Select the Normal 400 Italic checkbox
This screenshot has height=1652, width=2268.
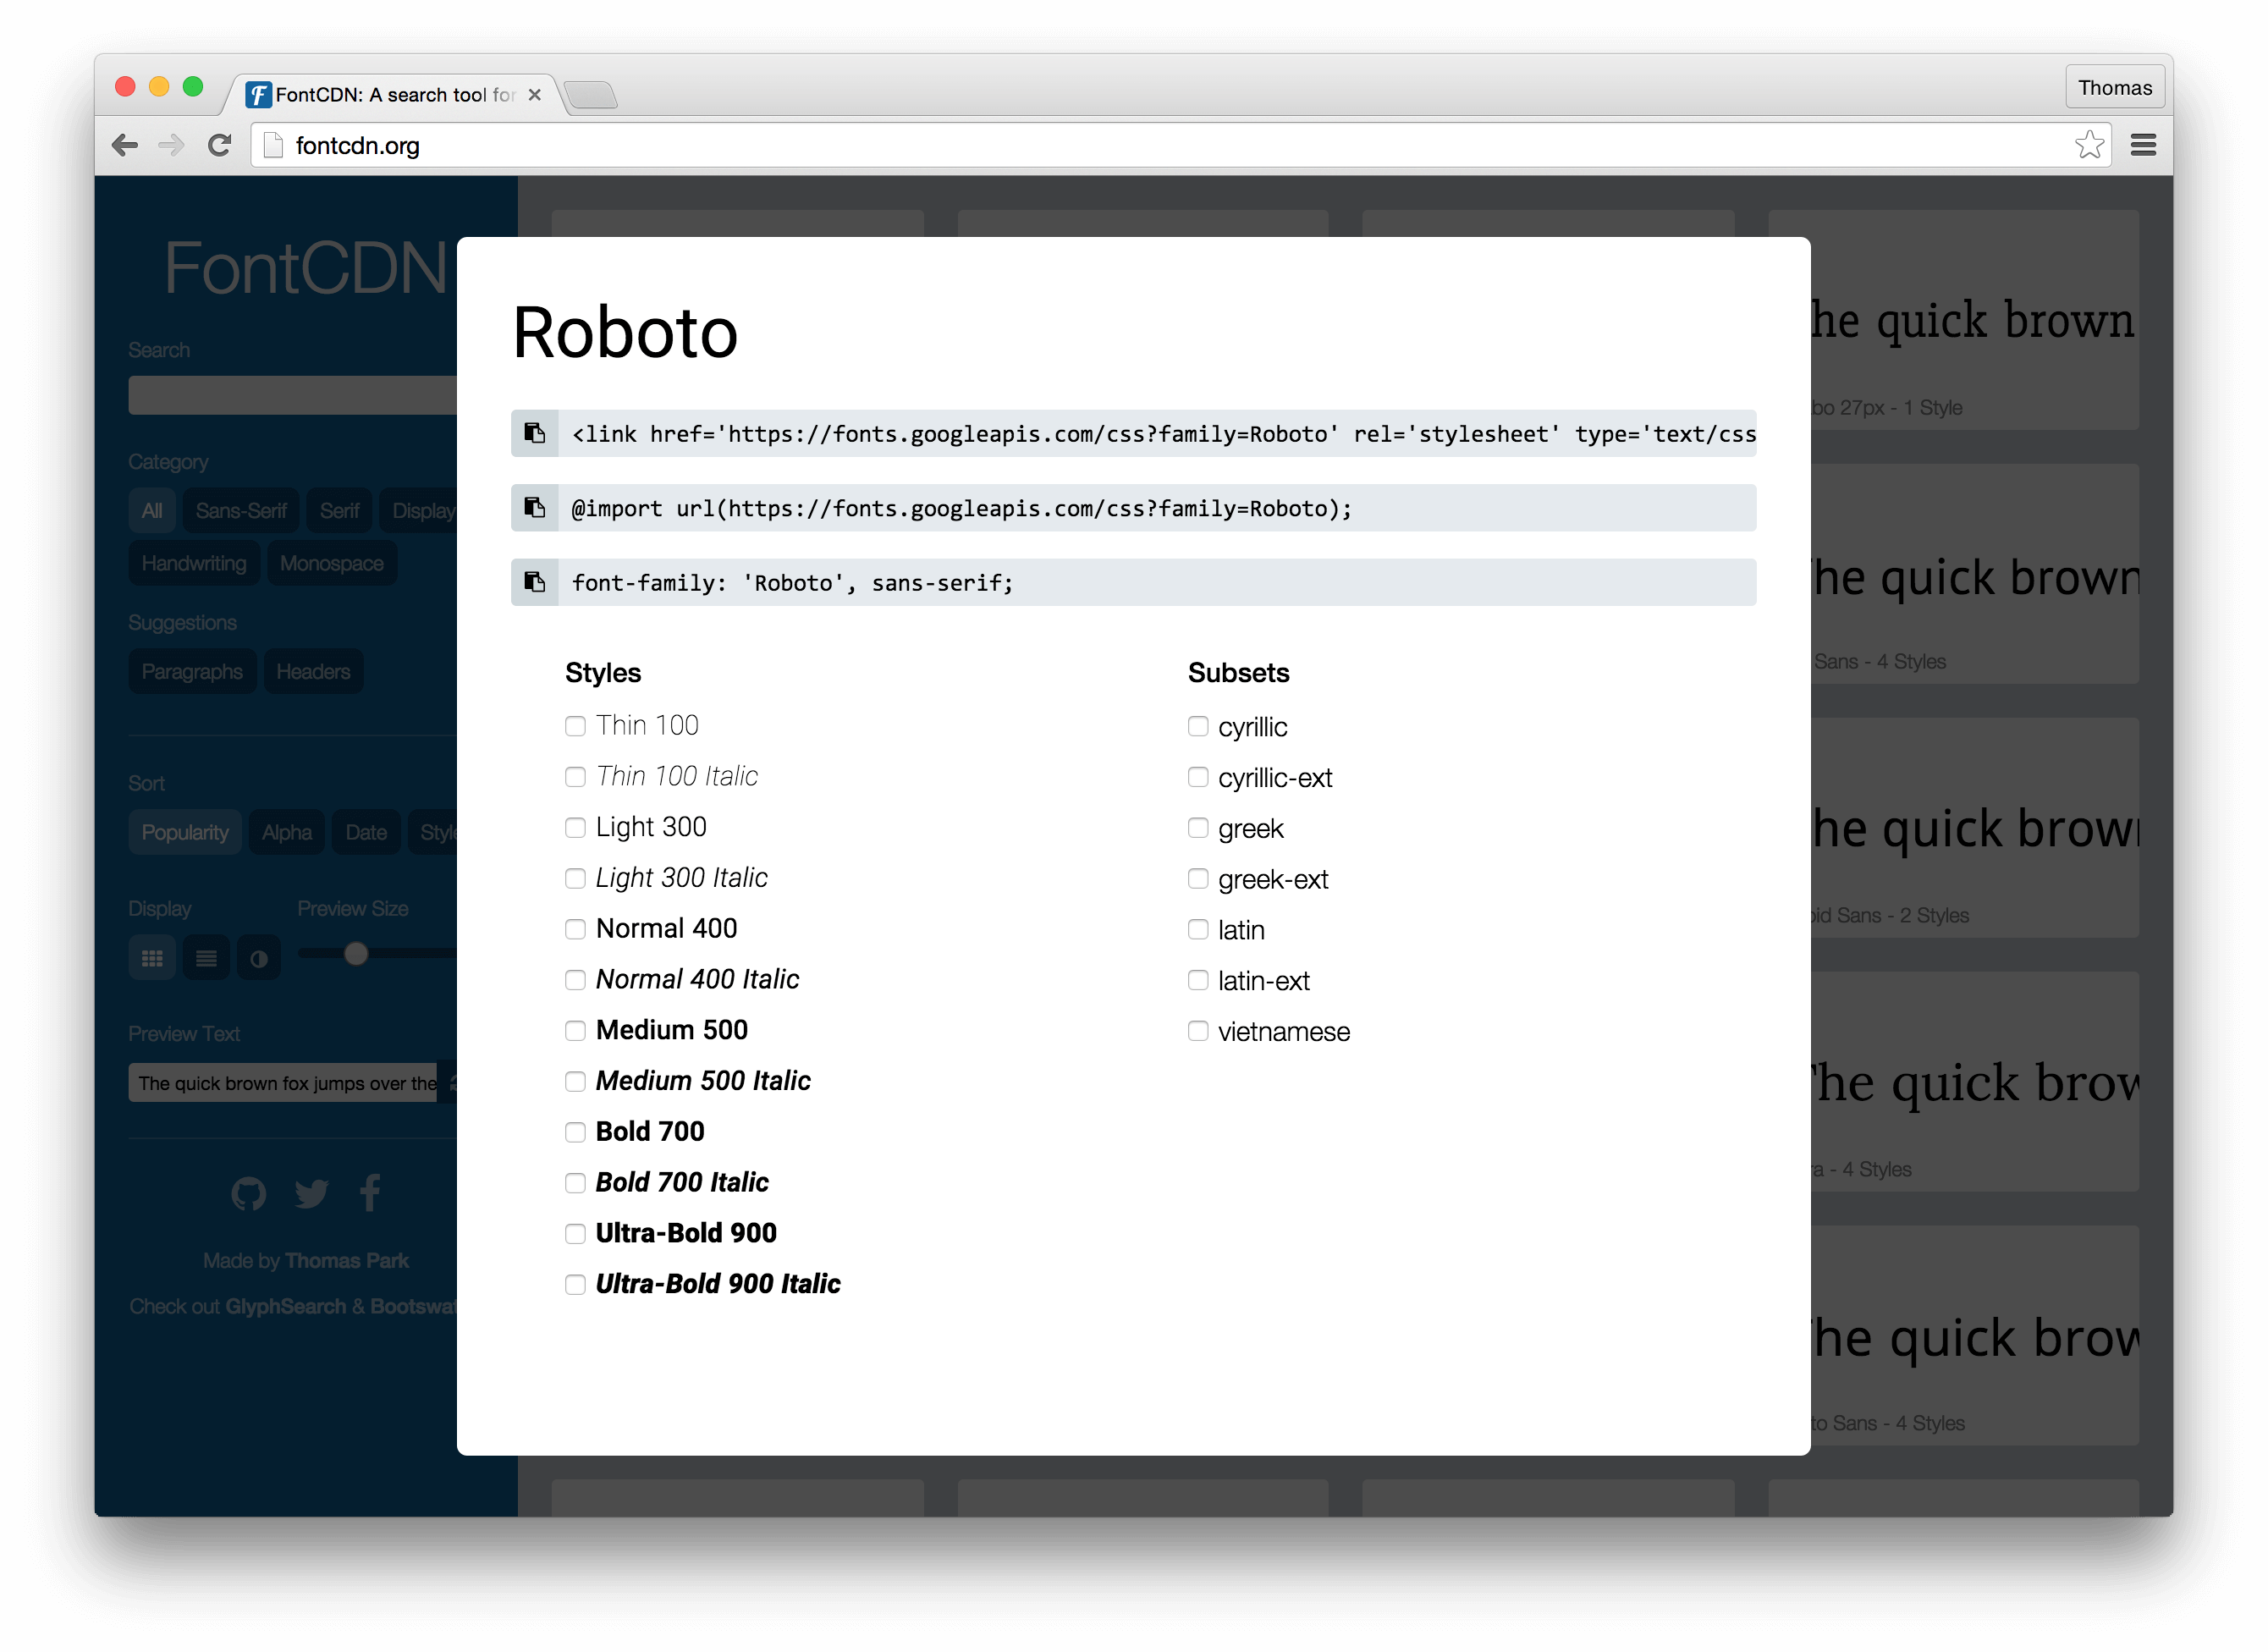coord(575,980)
